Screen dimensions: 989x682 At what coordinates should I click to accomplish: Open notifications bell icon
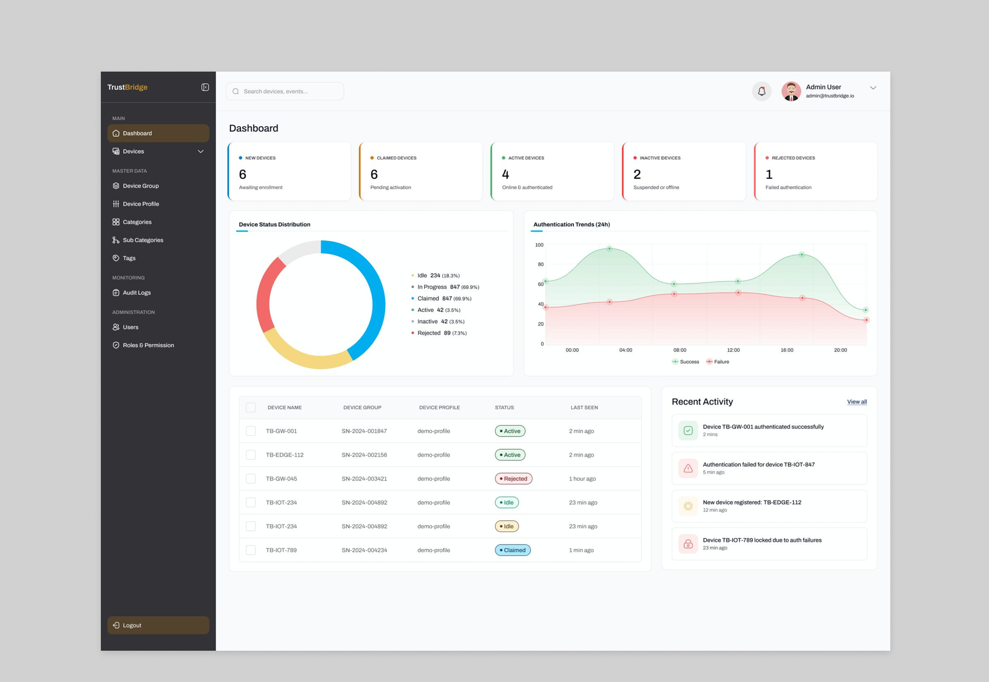tap(761, 91)
